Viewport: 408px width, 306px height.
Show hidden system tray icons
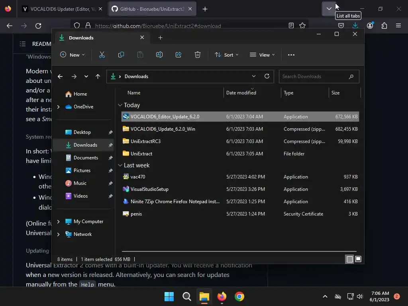325,296
